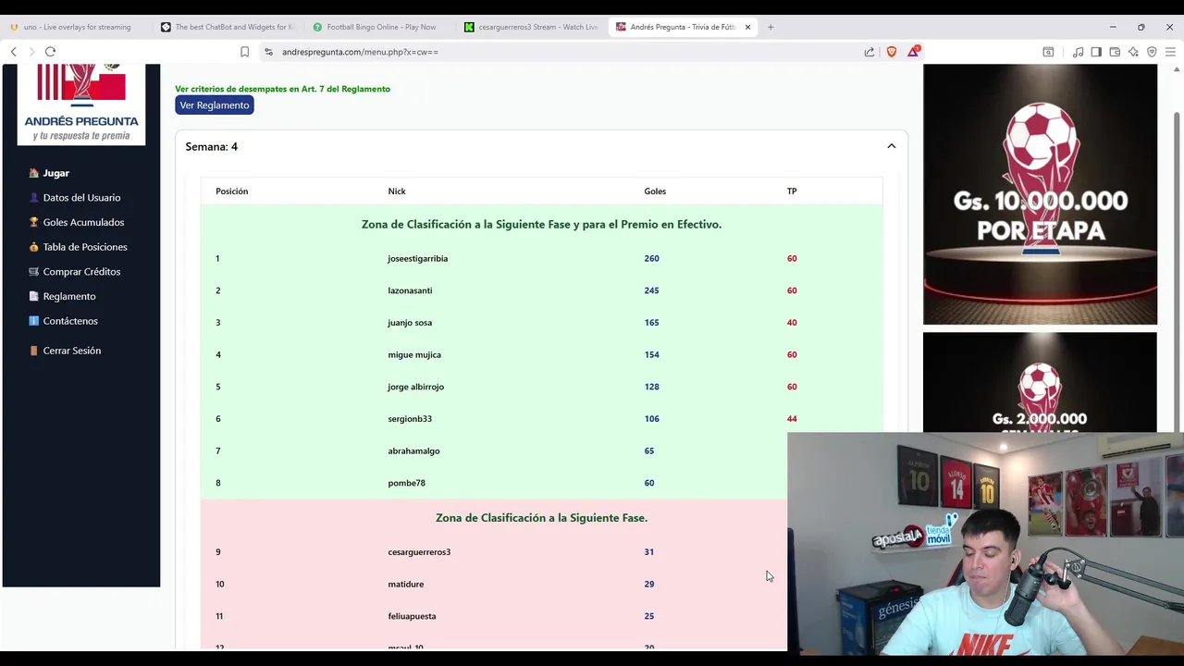Open the Brave Wallet icon
The height and width of the screenshot is (666, 1184).
tap(1115, 52)
